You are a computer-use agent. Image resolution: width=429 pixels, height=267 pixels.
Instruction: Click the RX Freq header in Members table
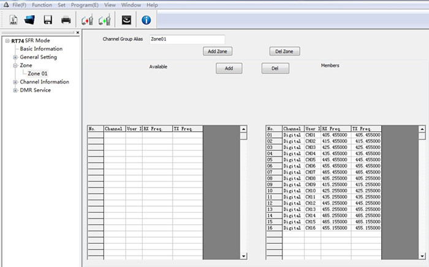pyautogui.click(x=336, y=129)
